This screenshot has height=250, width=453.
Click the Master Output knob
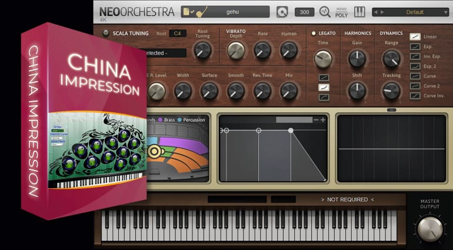tap(429, 228)
